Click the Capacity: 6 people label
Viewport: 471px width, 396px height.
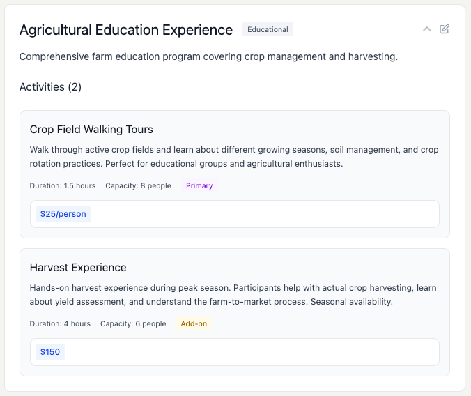(x=133, y=324)
